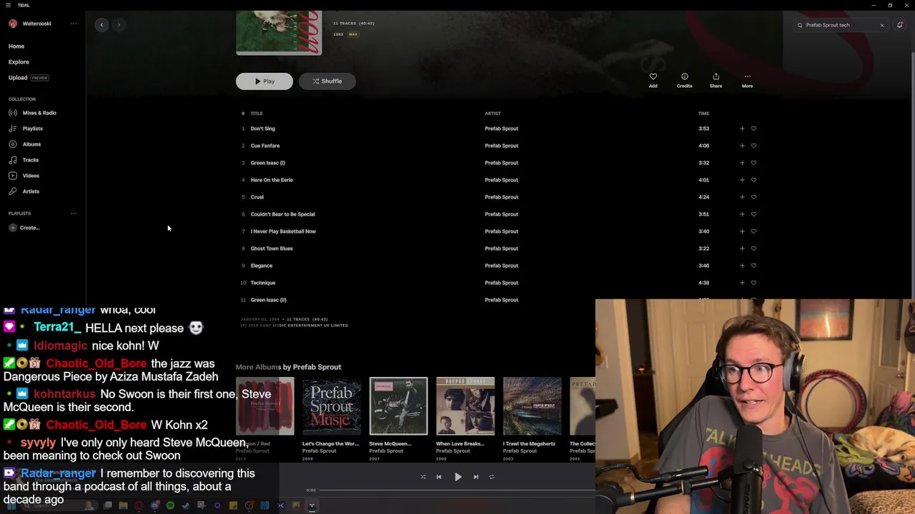Add Ghost Town Blues to a playlist
Viewport: 915px width, 514px height.
(742, 248)
